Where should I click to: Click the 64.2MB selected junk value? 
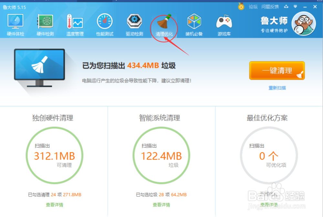tap(179, 194)
